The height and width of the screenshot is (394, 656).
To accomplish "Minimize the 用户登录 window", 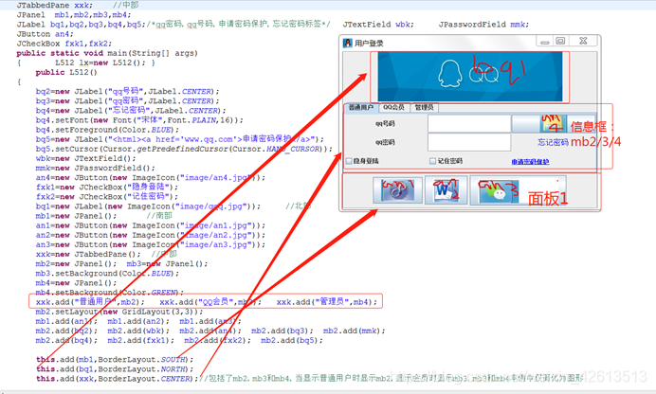I will pyautogui.click(x=545, y=42).
